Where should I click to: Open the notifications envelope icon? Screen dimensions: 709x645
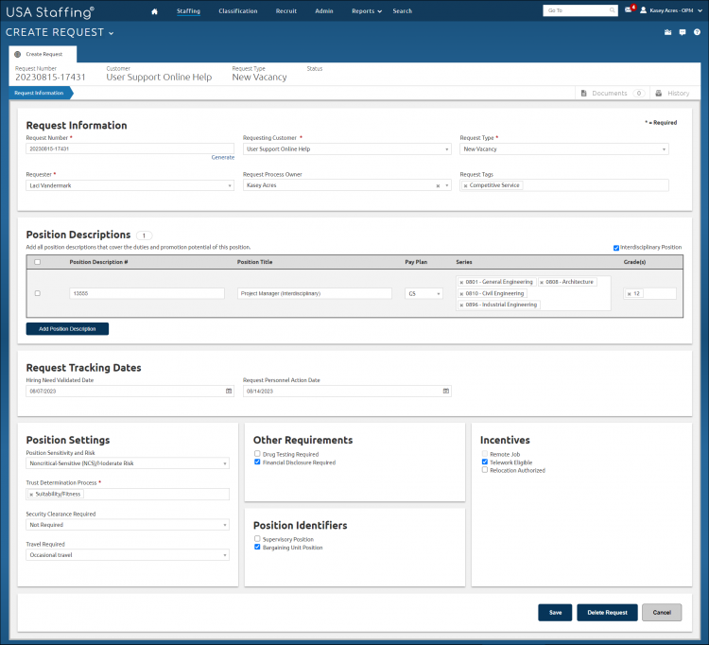629,10
